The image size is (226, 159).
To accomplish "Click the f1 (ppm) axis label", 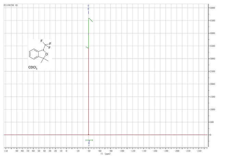I will tap(106, 154).
